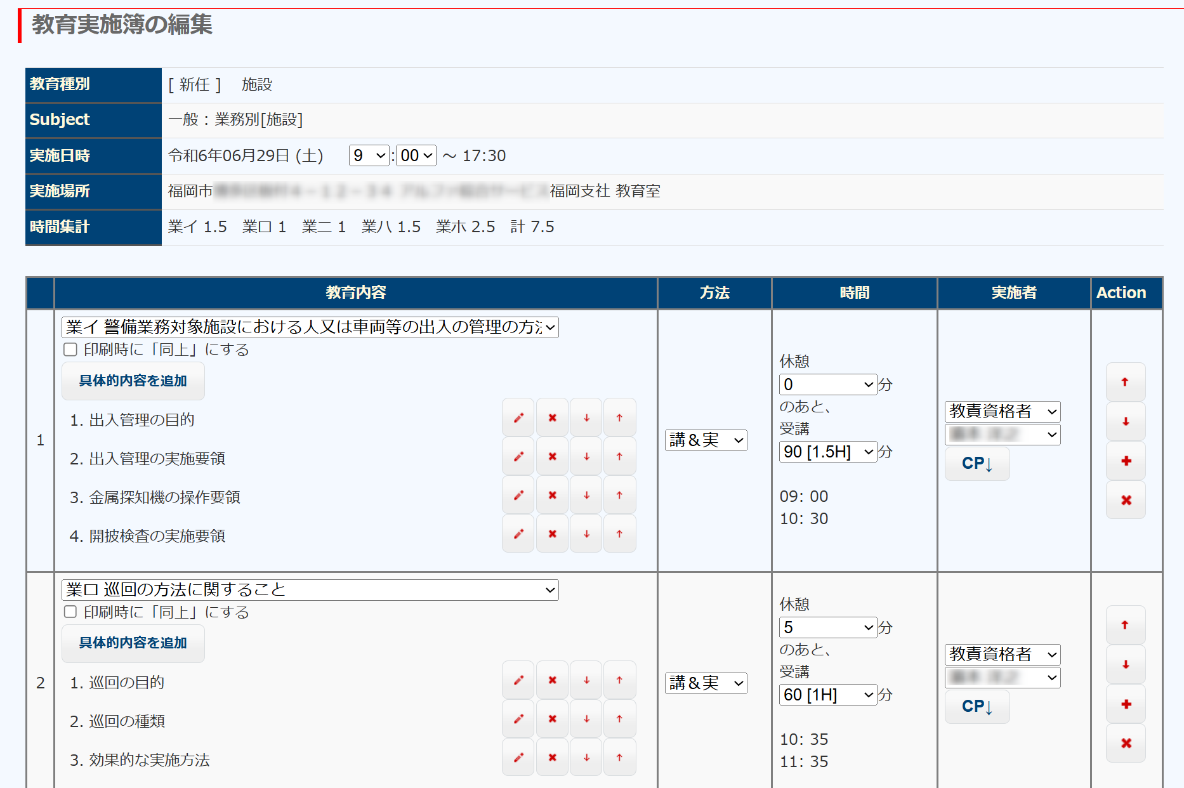Image resolution: width=1184 pixels, height=788 pixels.
Task: Edit item '出入管理の目的' with pencil icon
Action: coord(518,417)
